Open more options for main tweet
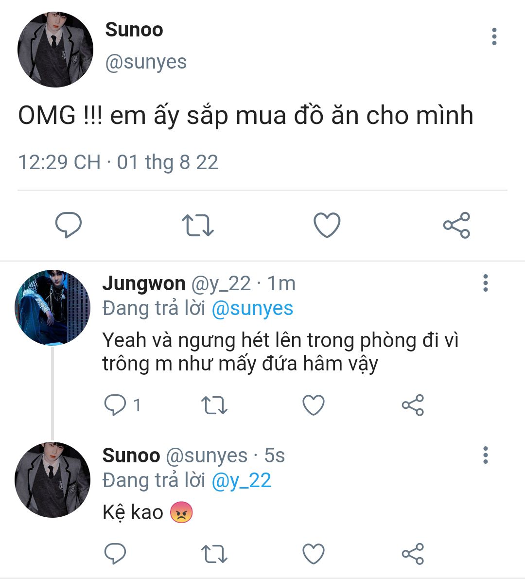 pyautogui.click(x=494, y=36)
